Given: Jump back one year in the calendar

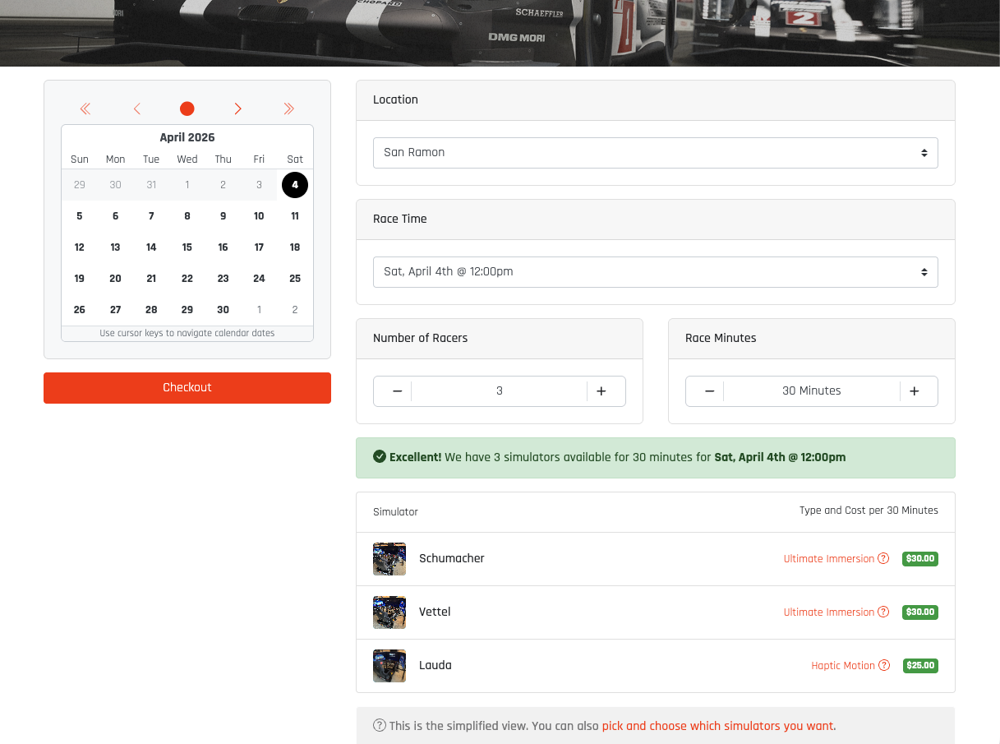Looking at the screenshot, I should pos(85,109).
